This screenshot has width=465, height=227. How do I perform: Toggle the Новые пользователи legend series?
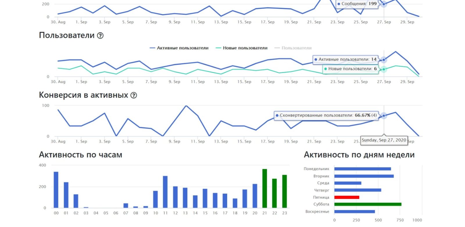242,48
